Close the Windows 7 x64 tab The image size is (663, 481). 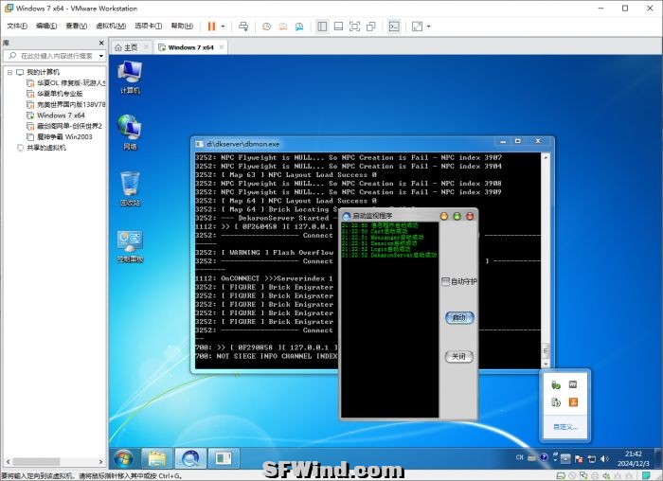(221, 47)
